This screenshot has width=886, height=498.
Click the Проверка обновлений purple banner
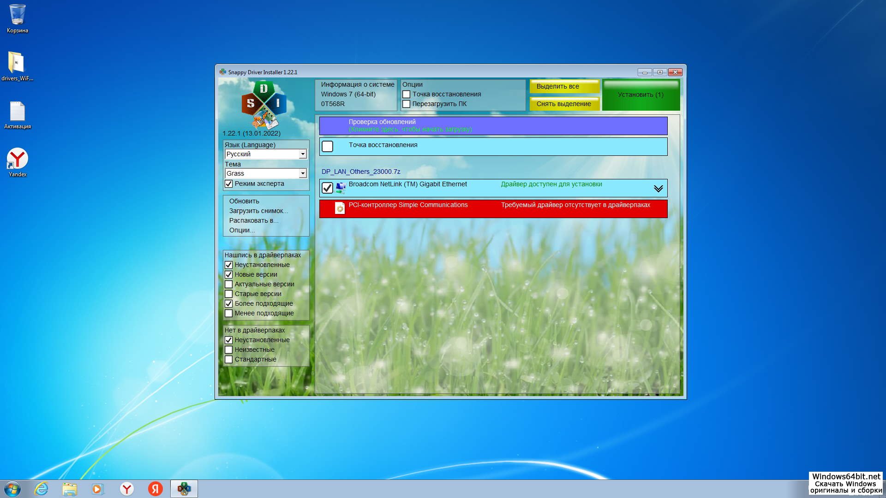click(493, 125)
